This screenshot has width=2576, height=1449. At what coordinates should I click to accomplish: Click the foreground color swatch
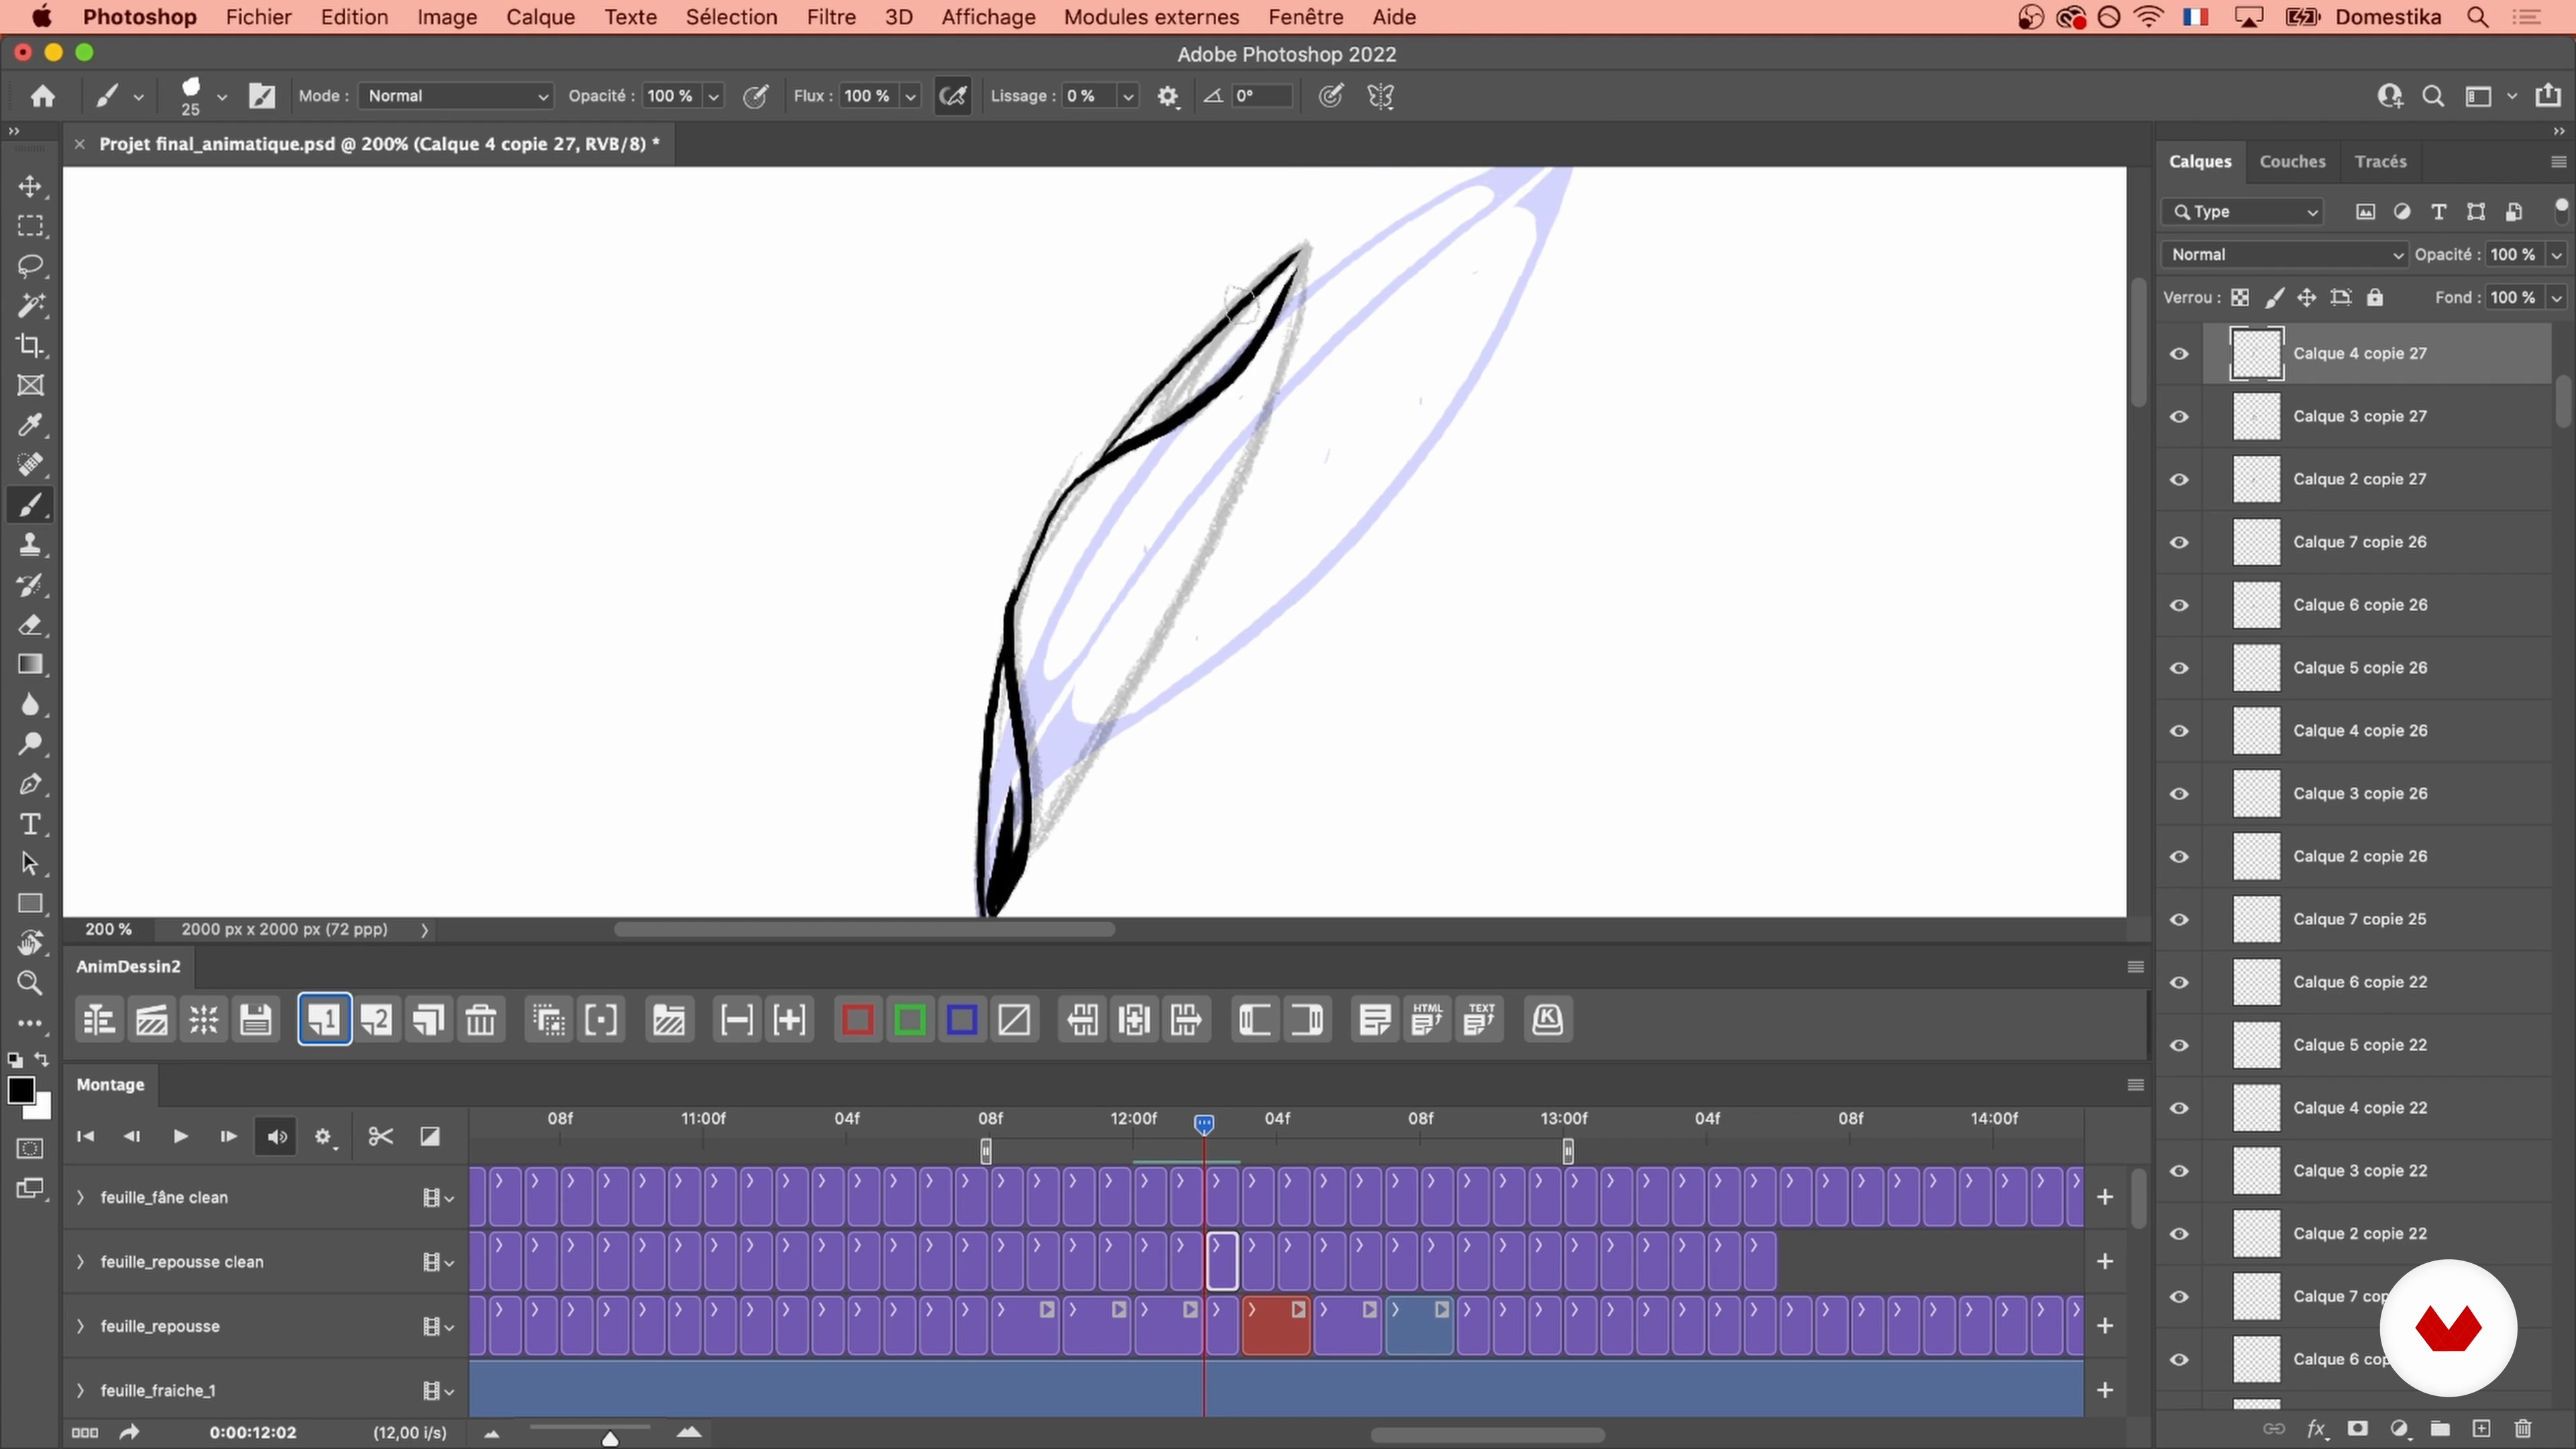(20, 1091)
